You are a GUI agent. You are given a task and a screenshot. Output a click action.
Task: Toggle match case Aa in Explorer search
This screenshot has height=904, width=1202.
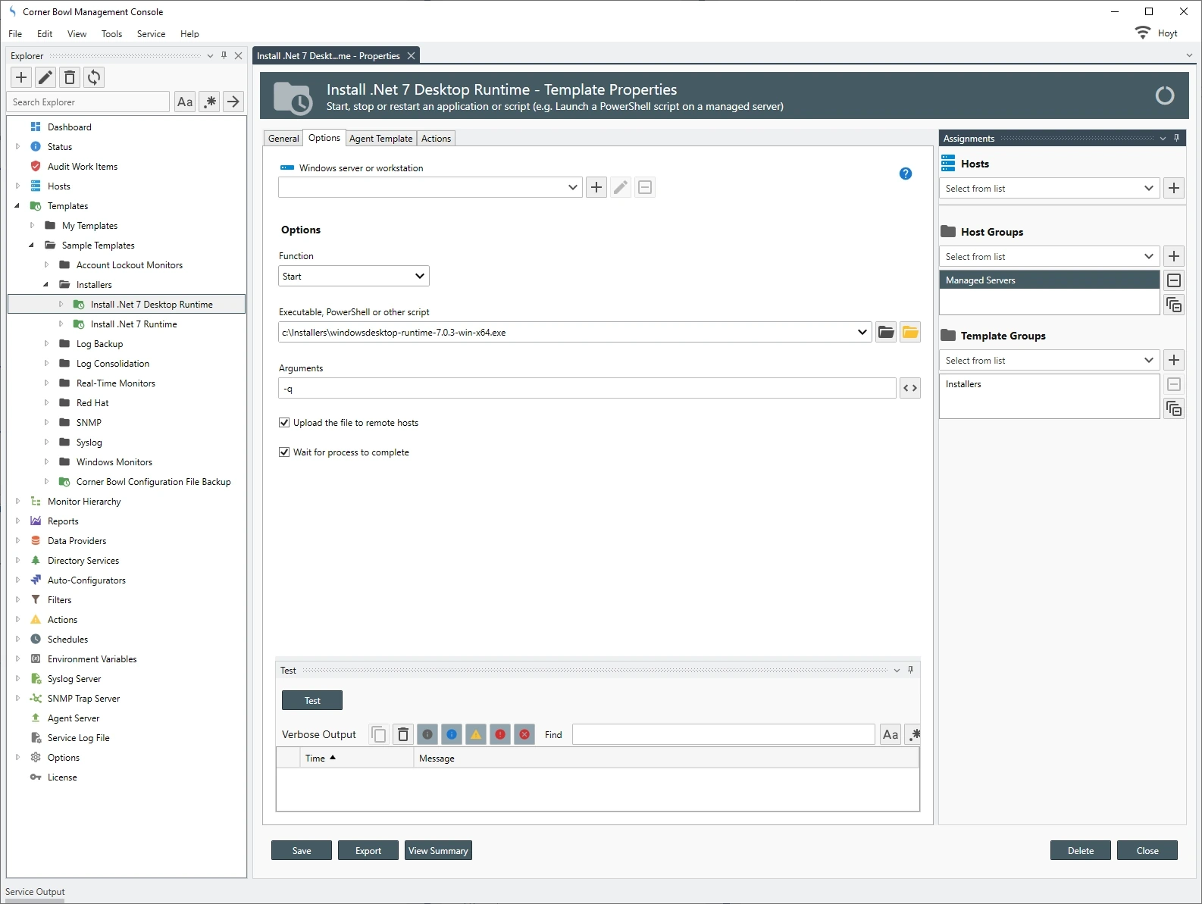185,102
